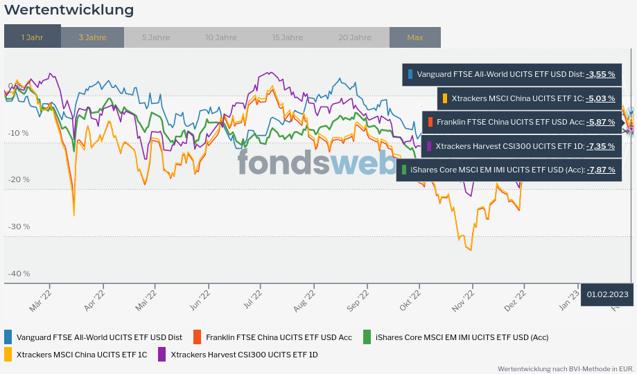Click green iShares Core MSCI EM legend swatch
The height and width of the screenshot is (374, 637).
[x=367, y=337]
